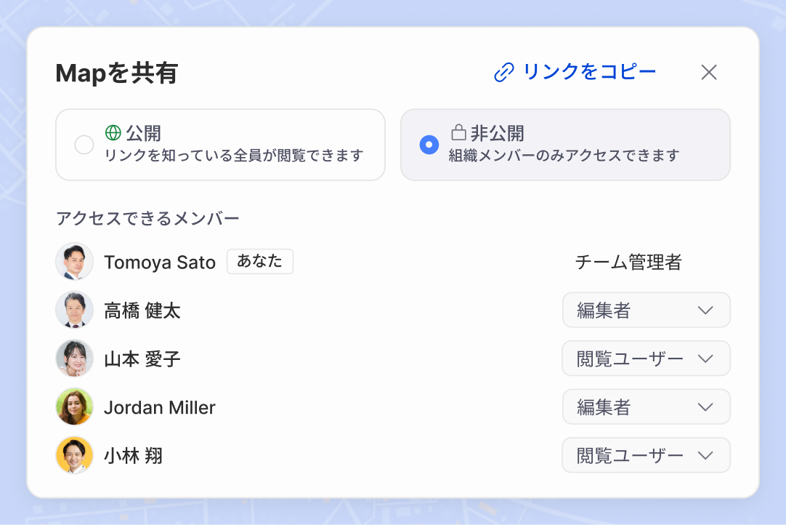The width and height of the screenshot is (786, 525).
Task: Click Tomoya Sato's profile avatar
Action: (75, 261)
